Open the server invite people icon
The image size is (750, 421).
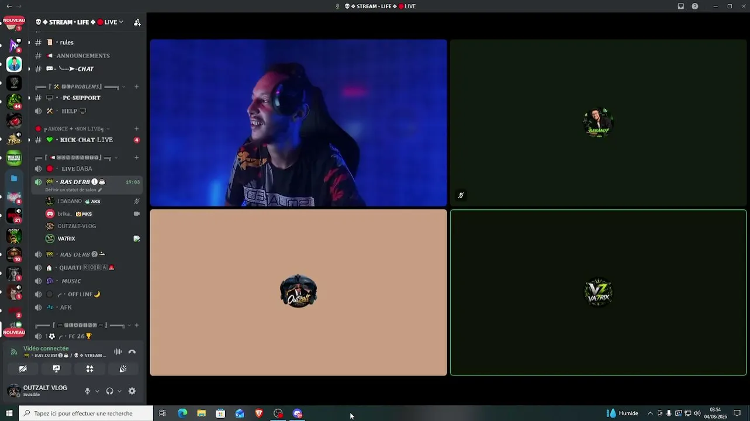pyautogui.click(x=137, y=22)
